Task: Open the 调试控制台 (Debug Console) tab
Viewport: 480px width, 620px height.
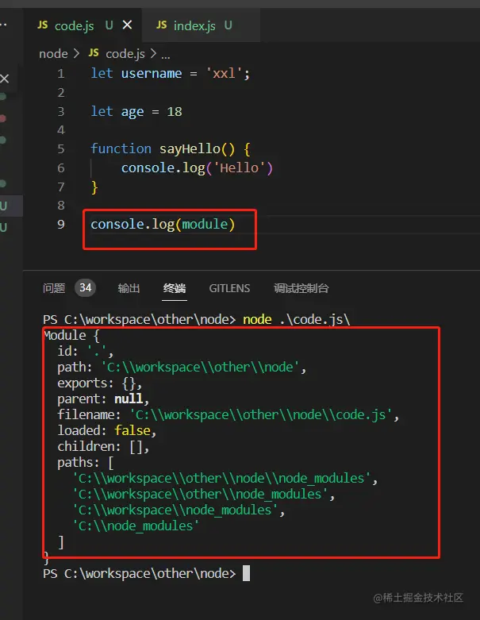Action: click(x=301, y=288)
